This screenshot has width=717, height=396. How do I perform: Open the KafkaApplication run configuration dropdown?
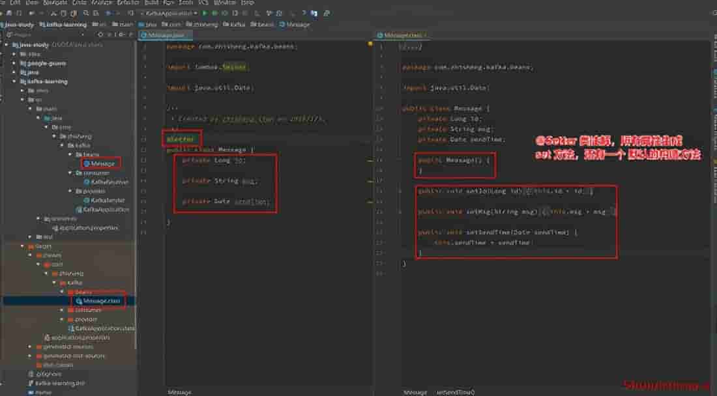pyautogui.click(x=168, y=13)
